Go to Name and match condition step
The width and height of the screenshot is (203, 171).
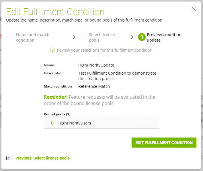tap(33, 37)
